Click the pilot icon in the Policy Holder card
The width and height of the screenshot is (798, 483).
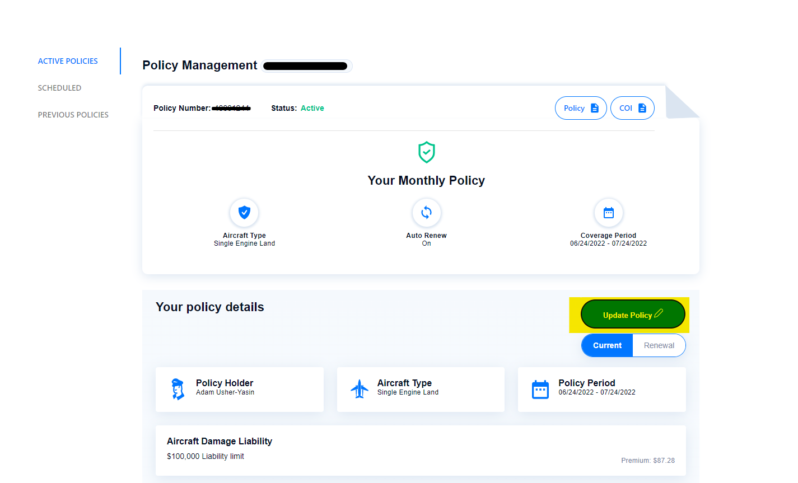[x=178, y=389]
